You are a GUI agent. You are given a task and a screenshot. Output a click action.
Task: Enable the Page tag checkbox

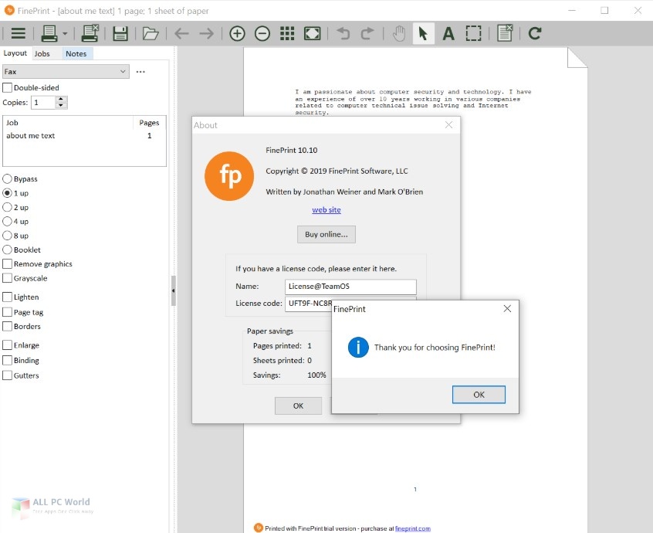7,312
